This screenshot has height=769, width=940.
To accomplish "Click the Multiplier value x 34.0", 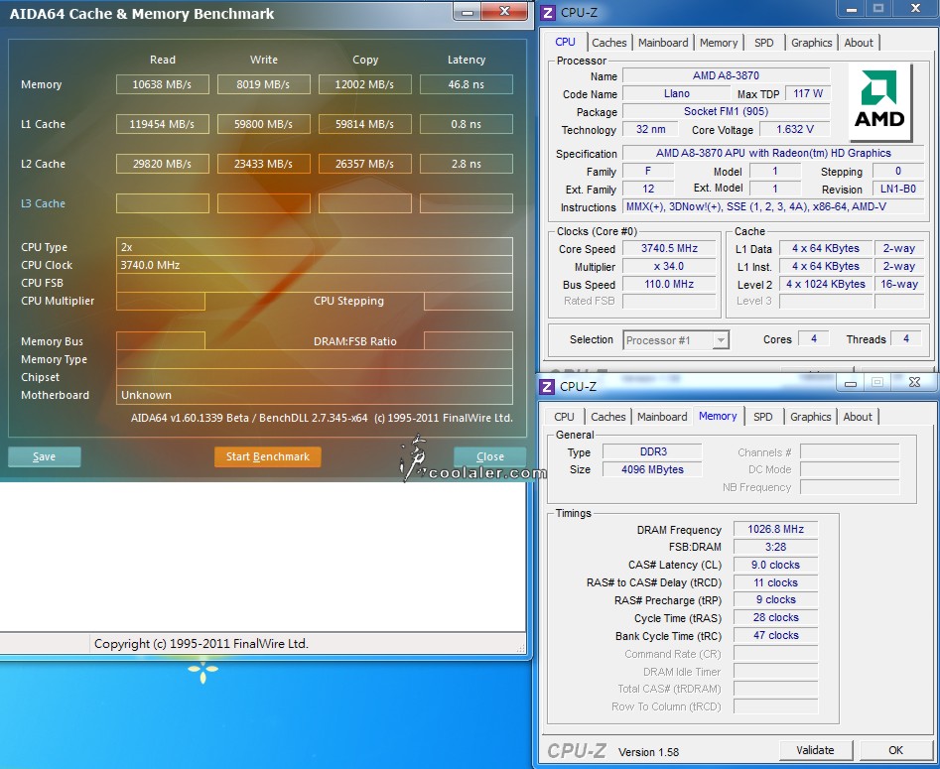I will 670,267.
